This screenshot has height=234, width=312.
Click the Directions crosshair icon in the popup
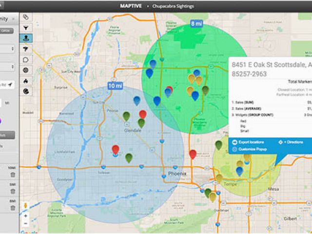point(281,142)
